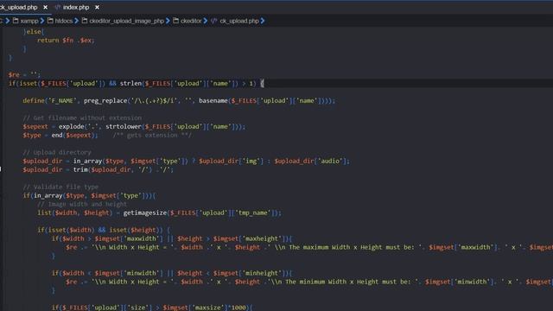The image size is (553, 311).
Task: Click the 'strlen' call in the isset line
Action: tap(130, 83)
